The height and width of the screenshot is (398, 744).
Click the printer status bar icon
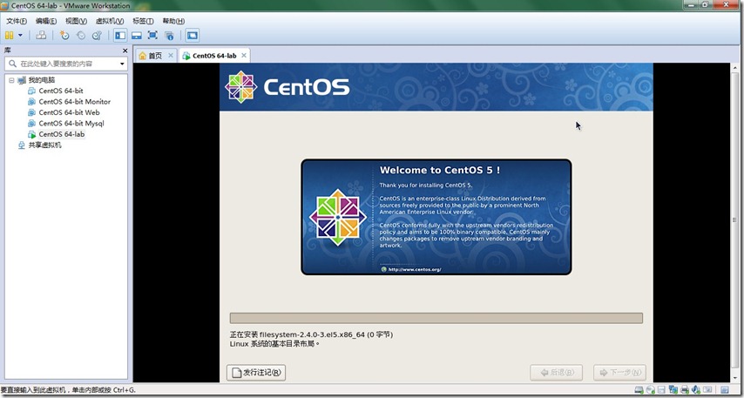point(685,390)
